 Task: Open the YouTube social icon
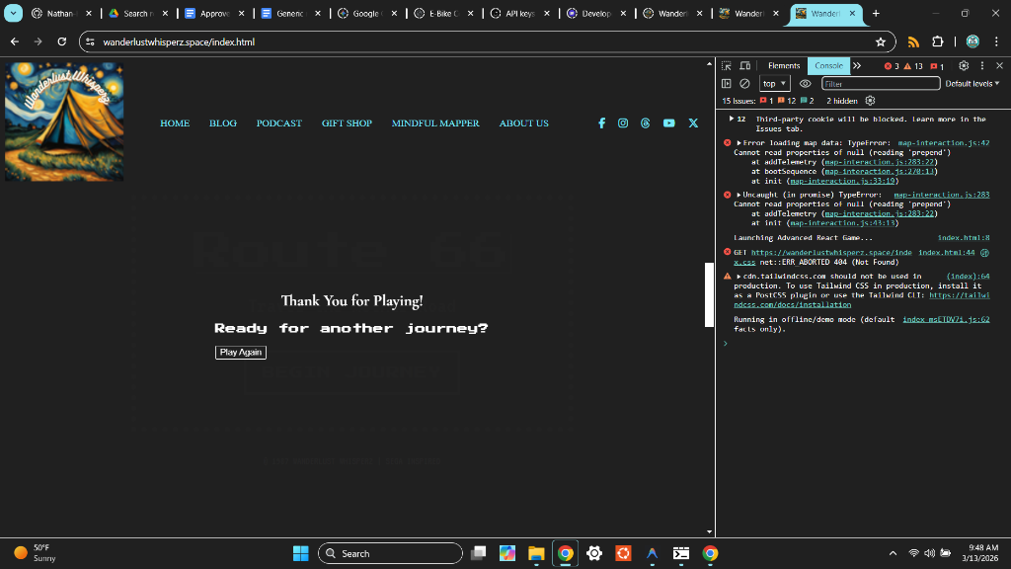[669, 123]
